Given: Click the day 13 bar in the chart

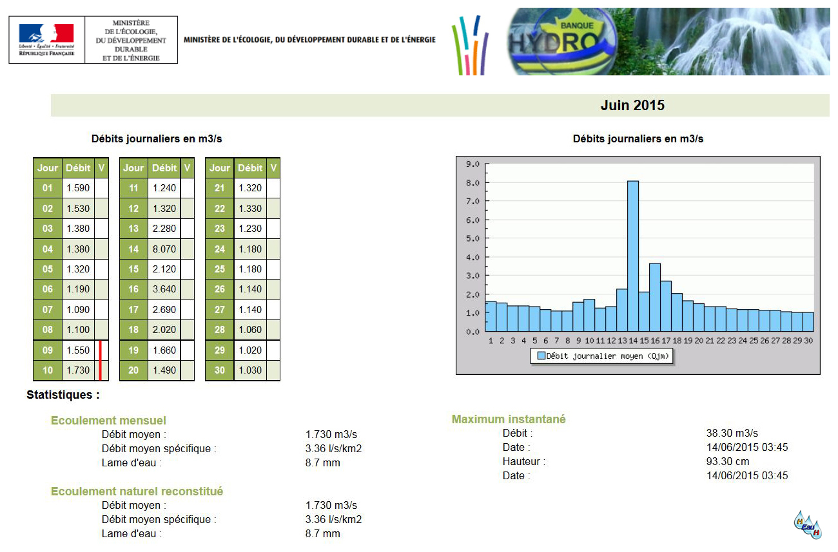Looking at the screenshot, I should pos(622,310).
